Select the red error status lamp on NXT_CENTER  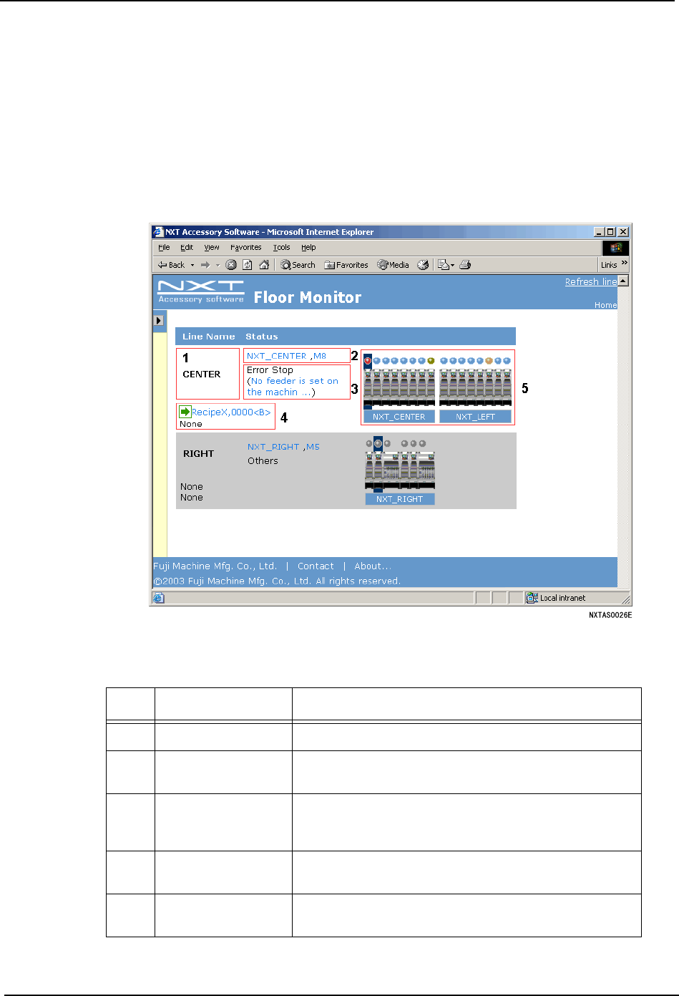tap(368, 361)
